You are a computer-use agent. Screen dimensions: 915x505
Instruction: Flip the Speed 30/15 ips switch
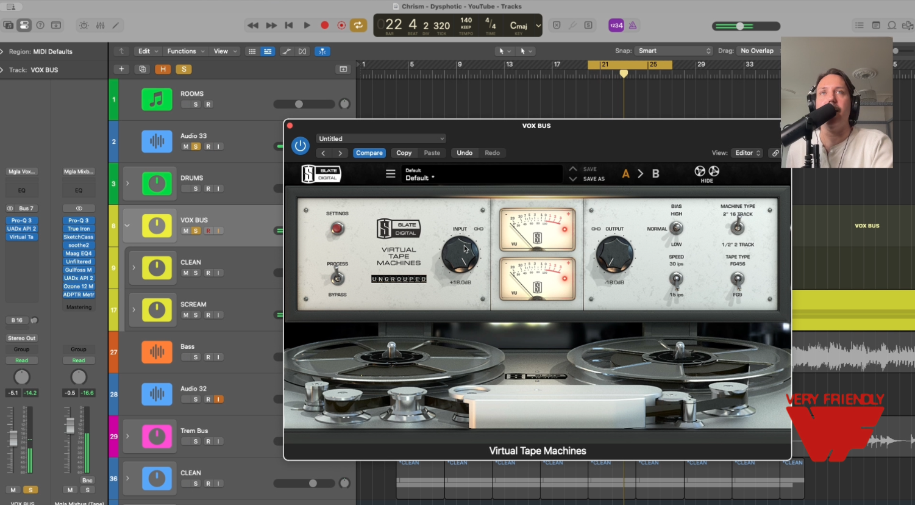click(676, 279)
